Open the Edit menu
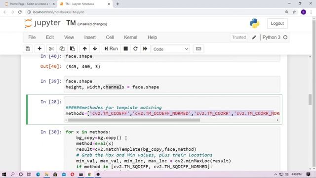Viewport: 316px width, 178px height. pyautogui.click(x=50, y=38)
